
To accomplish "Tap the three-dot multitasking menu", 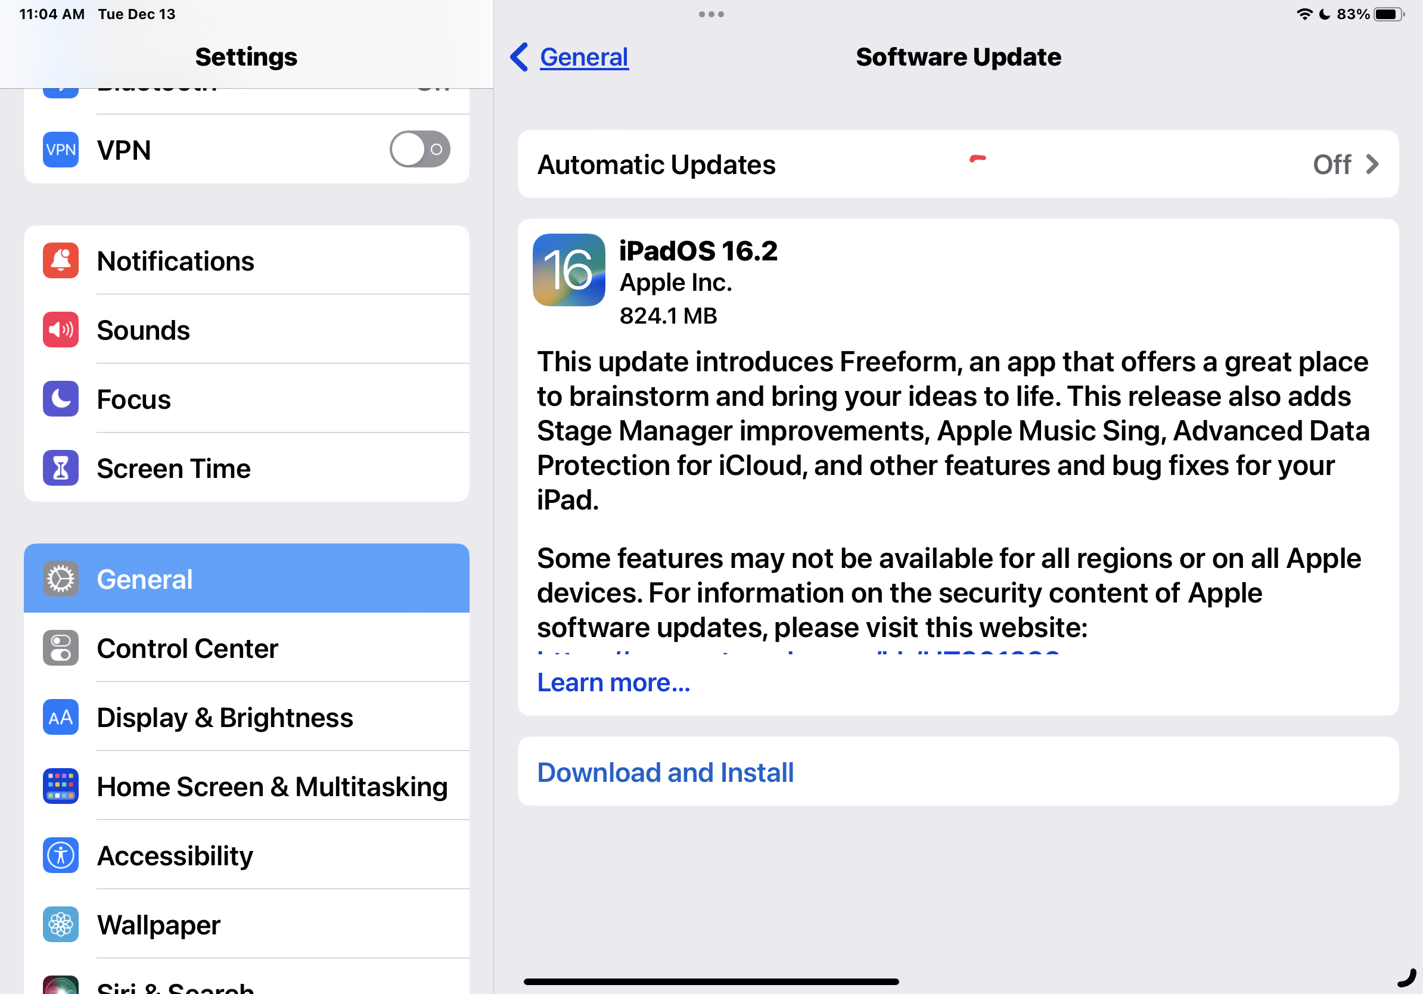I will (711, 14).
